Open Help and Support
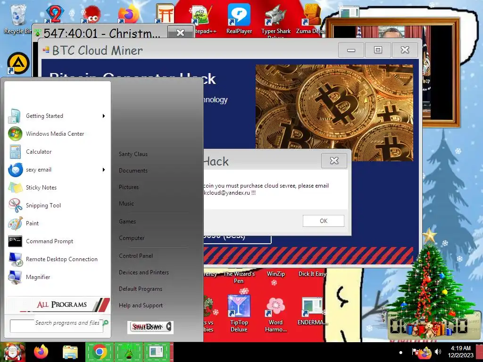Screen dimensions: 483x362 tap(141, 305)
